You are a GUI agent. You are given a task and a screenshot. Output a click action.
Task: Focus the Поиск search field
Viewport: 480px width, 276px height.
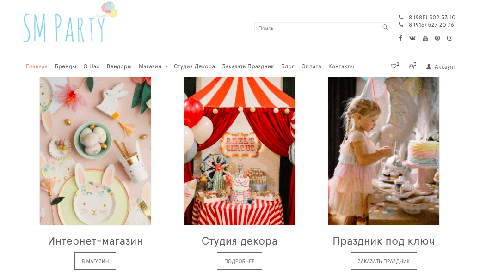coord(322,28)
